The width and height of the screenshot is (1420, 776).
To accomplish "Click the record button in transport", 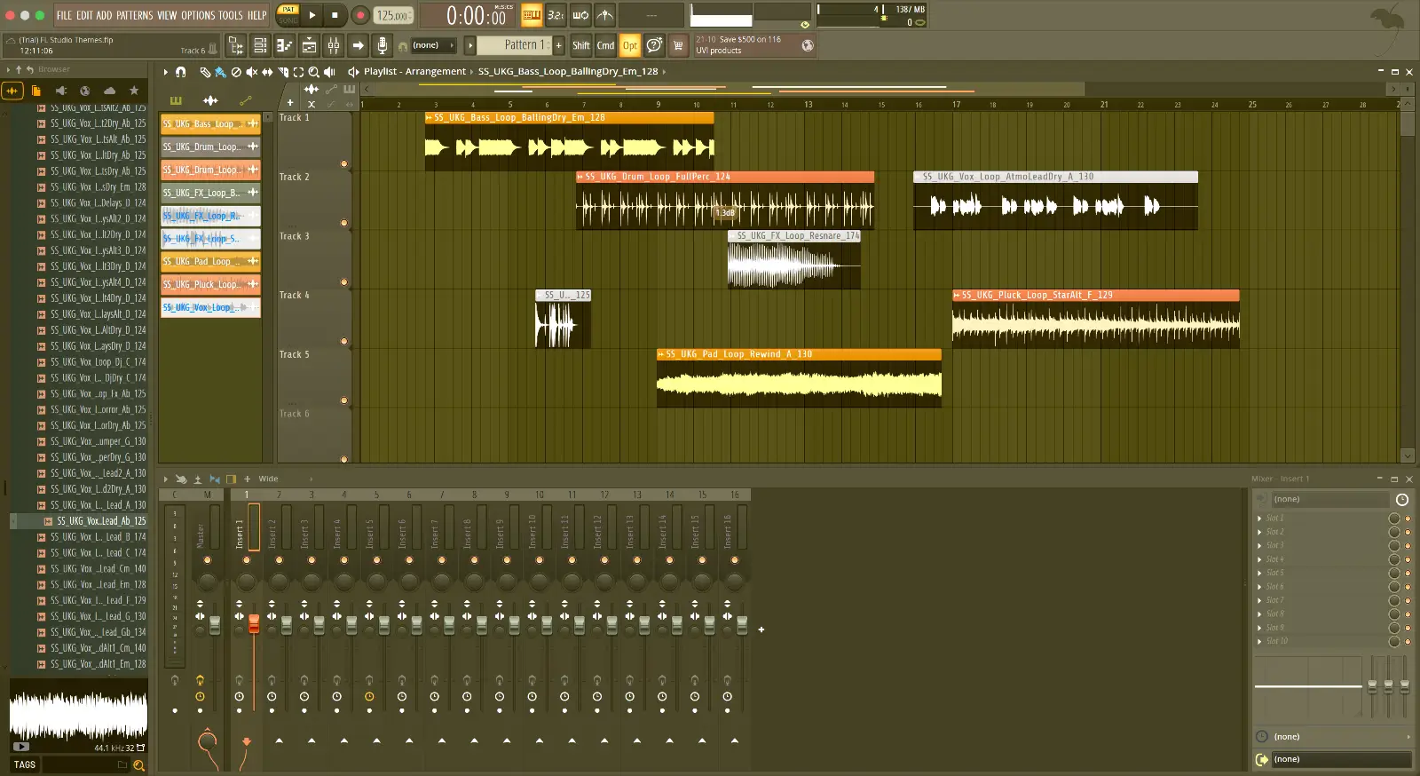I will (359, 15).
